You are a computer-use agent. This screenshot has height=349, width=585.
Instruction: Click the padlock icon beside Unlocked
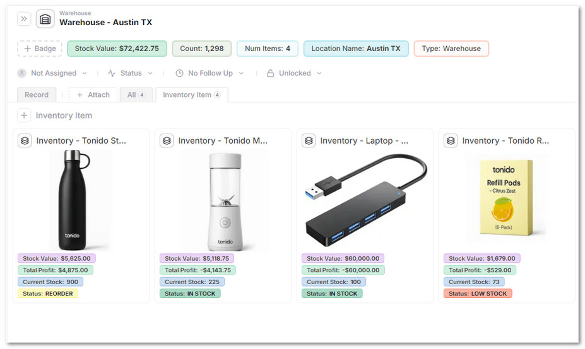(x=270, y=73)
